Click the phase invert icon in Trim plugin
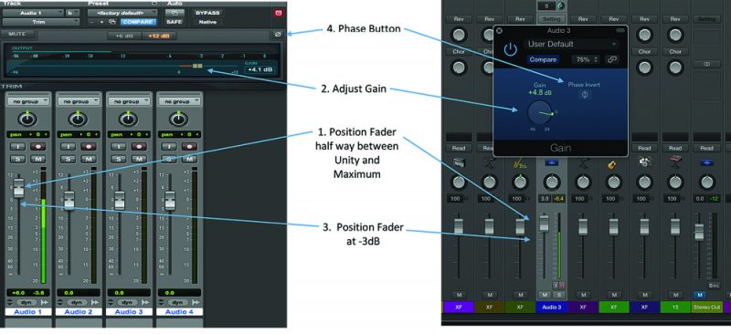The height and width of the screenshot is (334, 731). pyautogui.click(x=278, y=35)
